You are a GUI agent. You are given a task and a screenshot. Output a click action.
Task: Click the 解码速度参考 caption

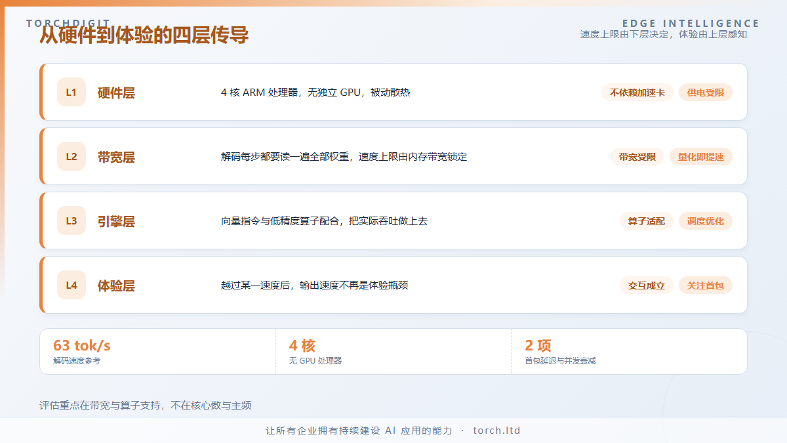tap(77, 361)
